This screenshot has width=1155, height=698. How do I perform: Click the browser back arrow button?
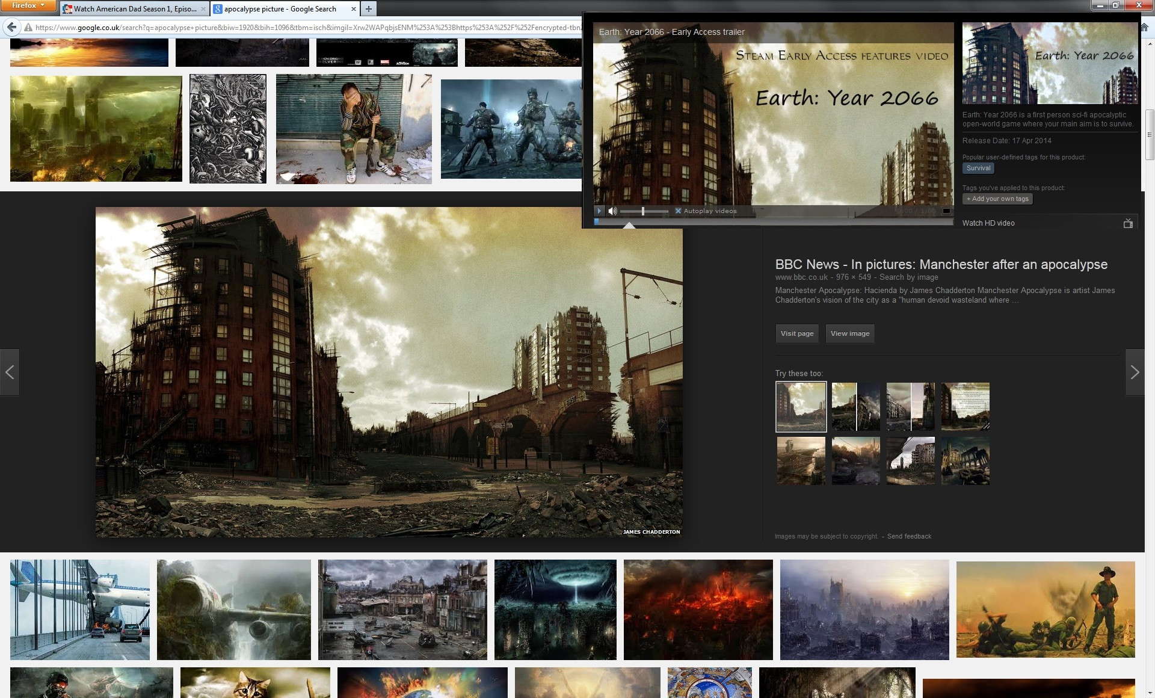[x=11, y=27]
